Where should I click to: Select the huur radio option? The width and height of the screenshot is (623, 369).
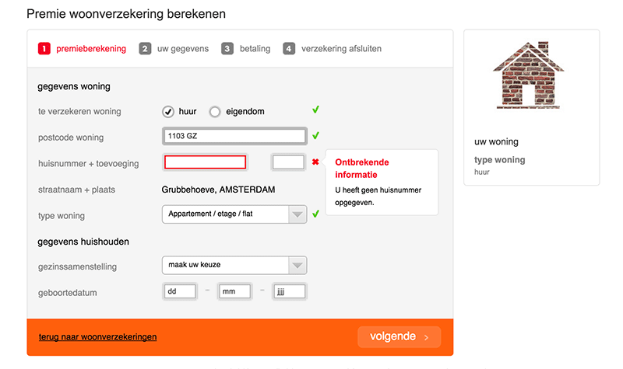click(168, 112)
